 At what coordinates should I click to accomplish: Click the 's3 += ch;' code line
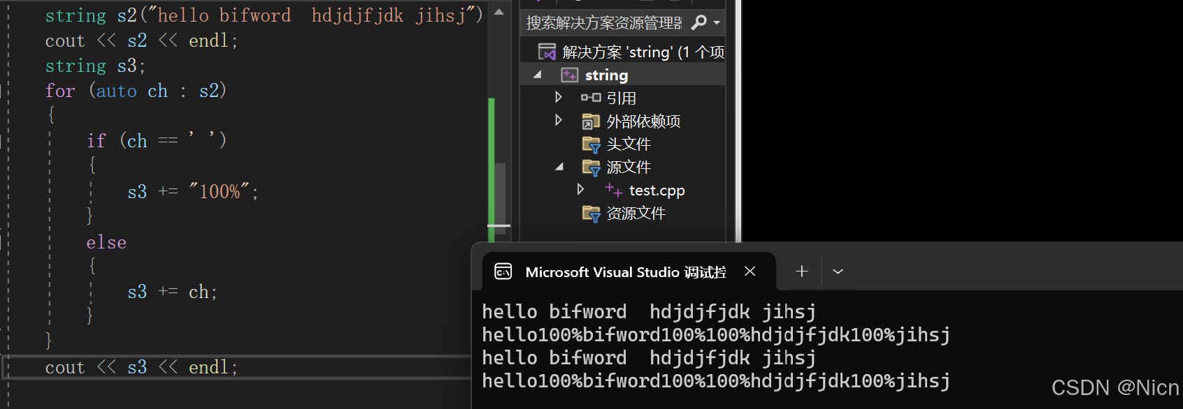[173, 292]
